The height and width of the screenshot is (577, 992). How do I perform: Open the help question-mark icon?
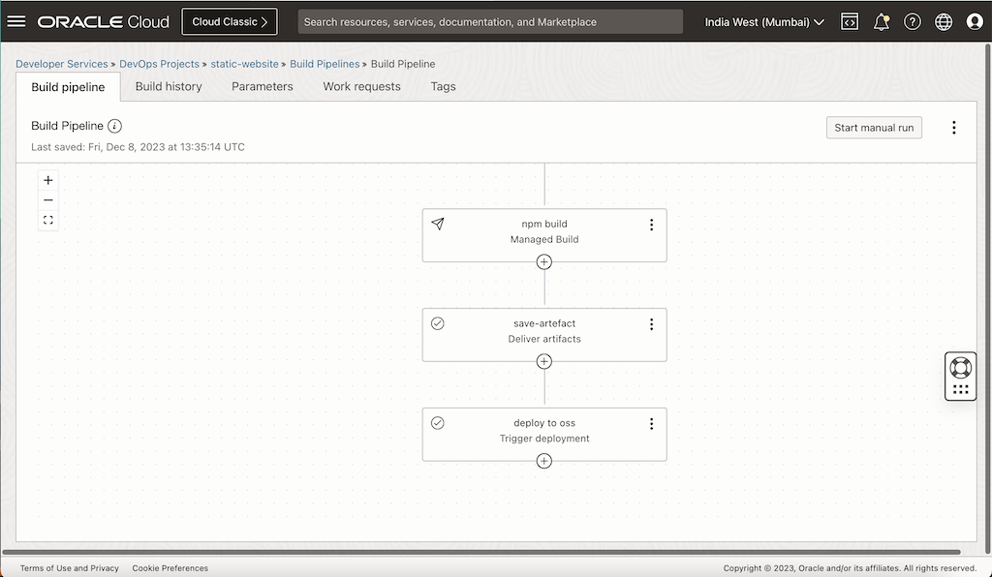913,21
